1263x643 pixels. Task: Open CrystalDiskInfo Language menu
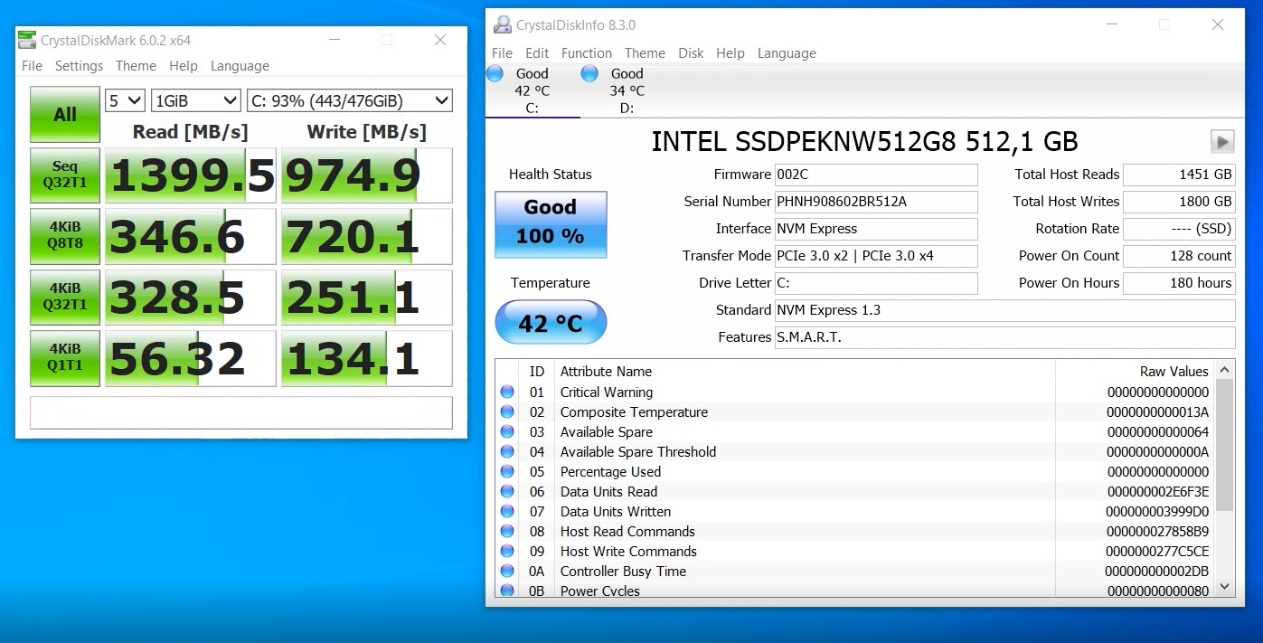click(787, 53)
